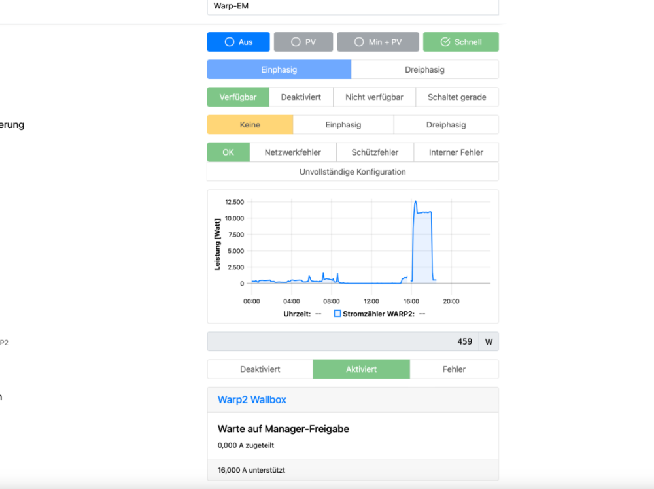The height and width of the screenshot is (489, 654).
Task: Click the Warp-EM name field
Action: coord(353,7)
